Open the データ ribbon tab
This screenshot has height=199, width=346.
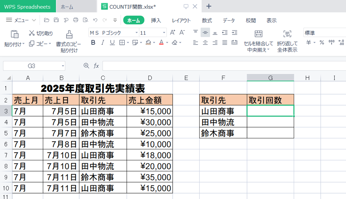(229, 20)
